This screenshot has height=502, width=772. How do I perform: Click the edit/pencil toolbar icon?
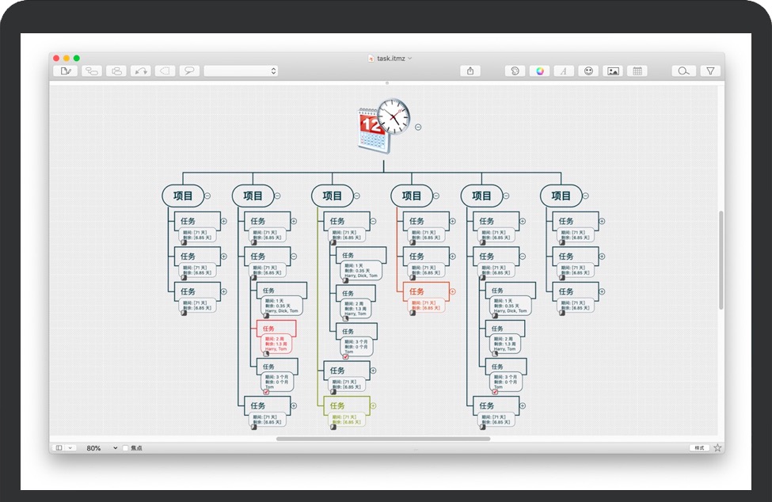point(66,71)
